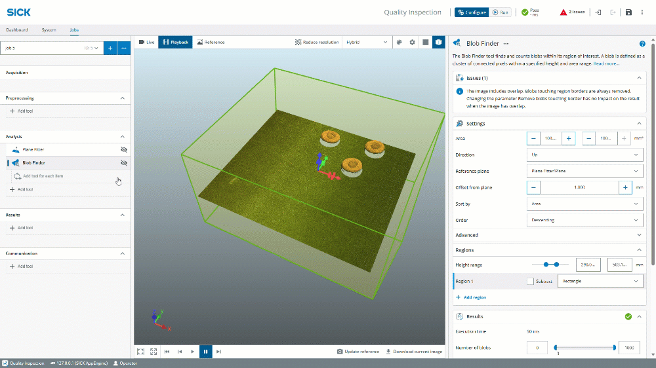This screenshot has width=656, height=368.
Task: Open the Reference tab in viewer
Action: point(211,42)
